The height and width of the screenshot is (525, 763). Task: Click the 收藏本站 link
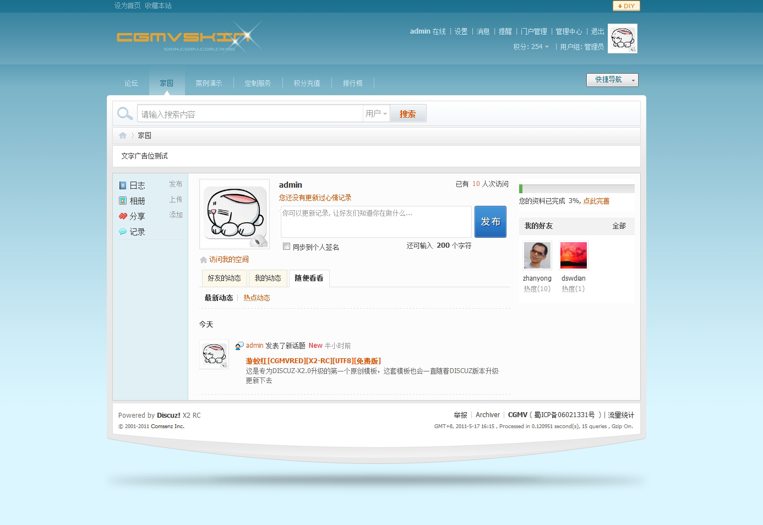pyautogui.click(x=158, y=6)
